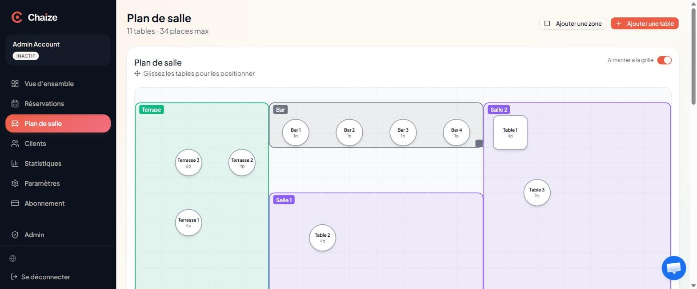Screen dimensions: 697x289
Task: Select table Bar 4
Action: 457,133
